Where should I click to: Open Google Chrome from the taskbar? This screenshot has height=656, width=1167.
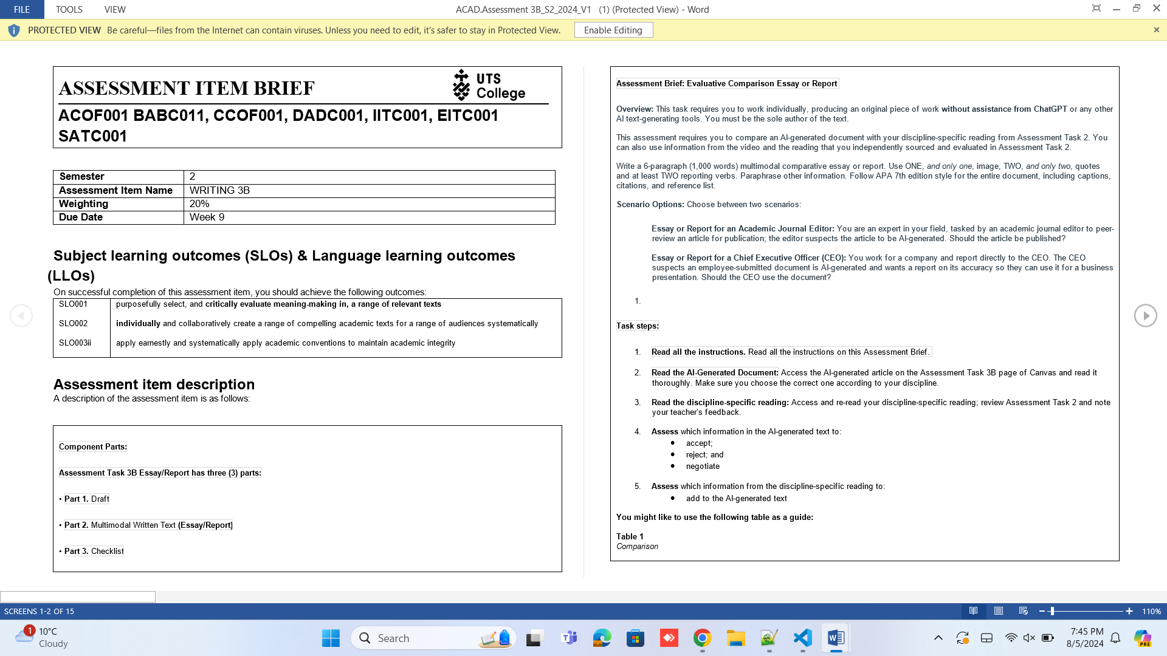point(703,638)
